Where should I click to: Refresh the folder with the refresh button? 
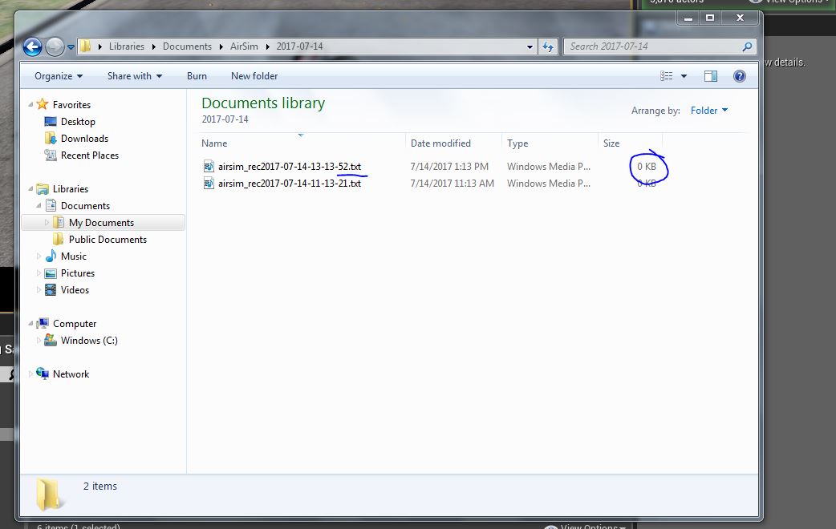[x=547, y=46]
